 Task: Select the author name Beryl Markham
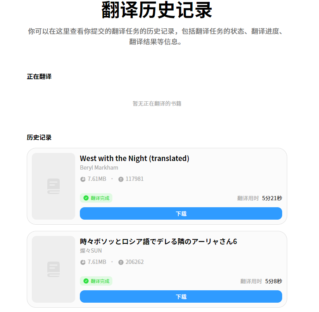[x=99, y=168]
